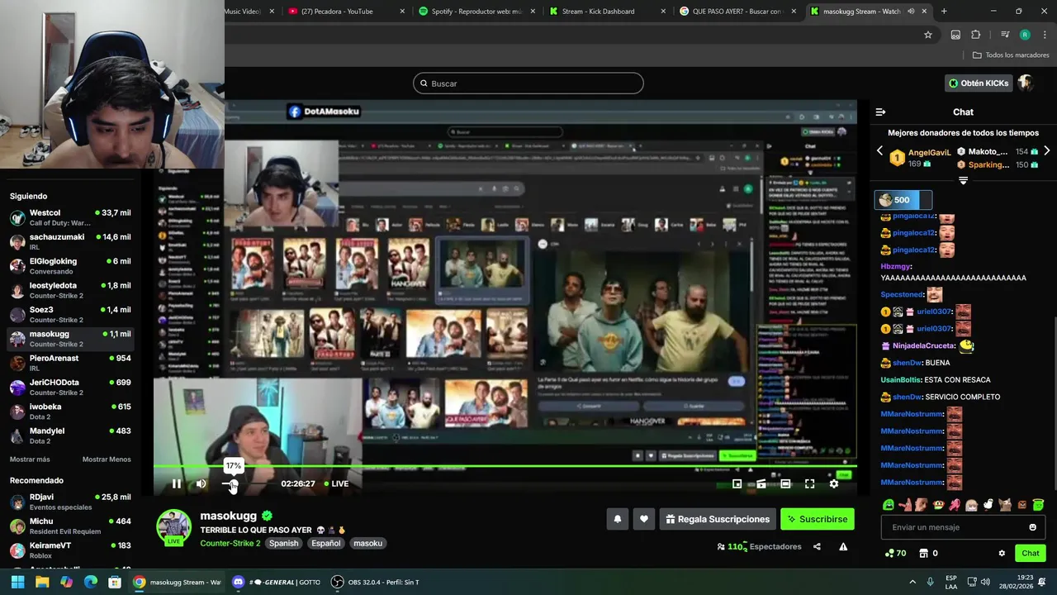Click the green Suscribirse button
Screen dimensions: 1057x595
click(x=818, y=519)
